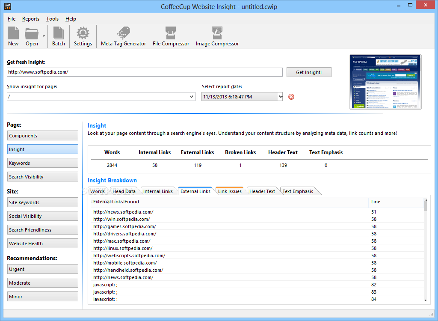Delete report with the red X icon
Image resolution: width=438 pixels, height=321 pixels.
click(291, 97)
